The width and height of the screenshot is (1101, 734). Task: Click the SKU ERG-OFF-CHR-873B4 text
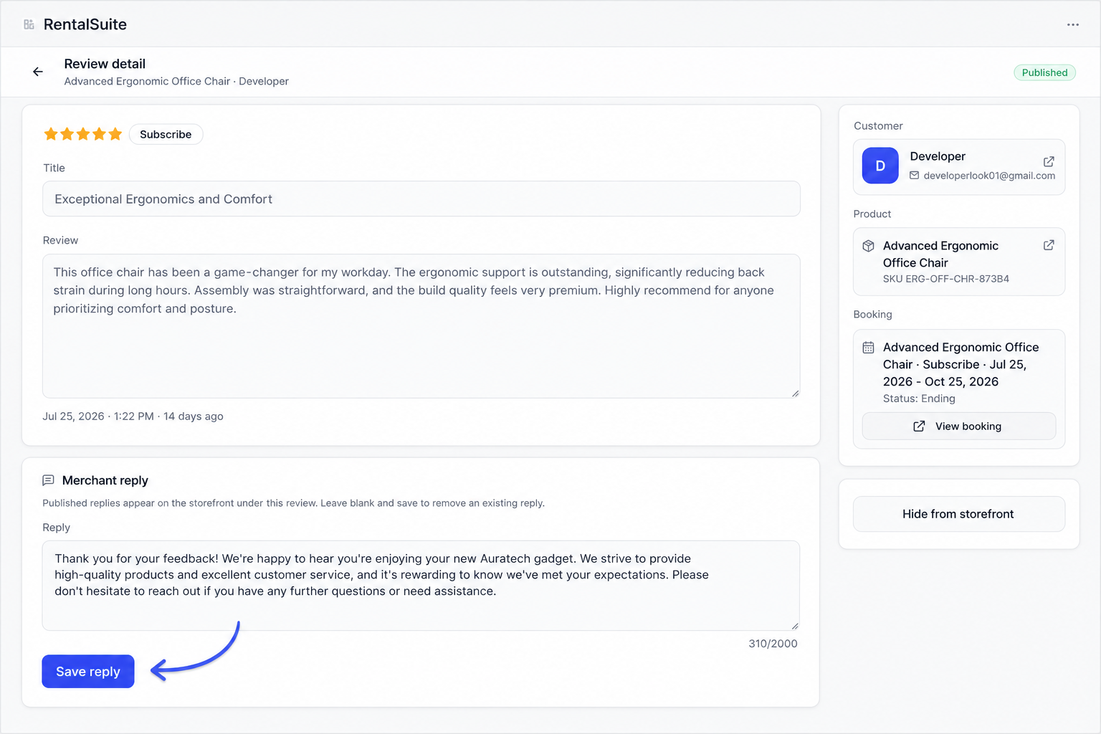(946, 279)
